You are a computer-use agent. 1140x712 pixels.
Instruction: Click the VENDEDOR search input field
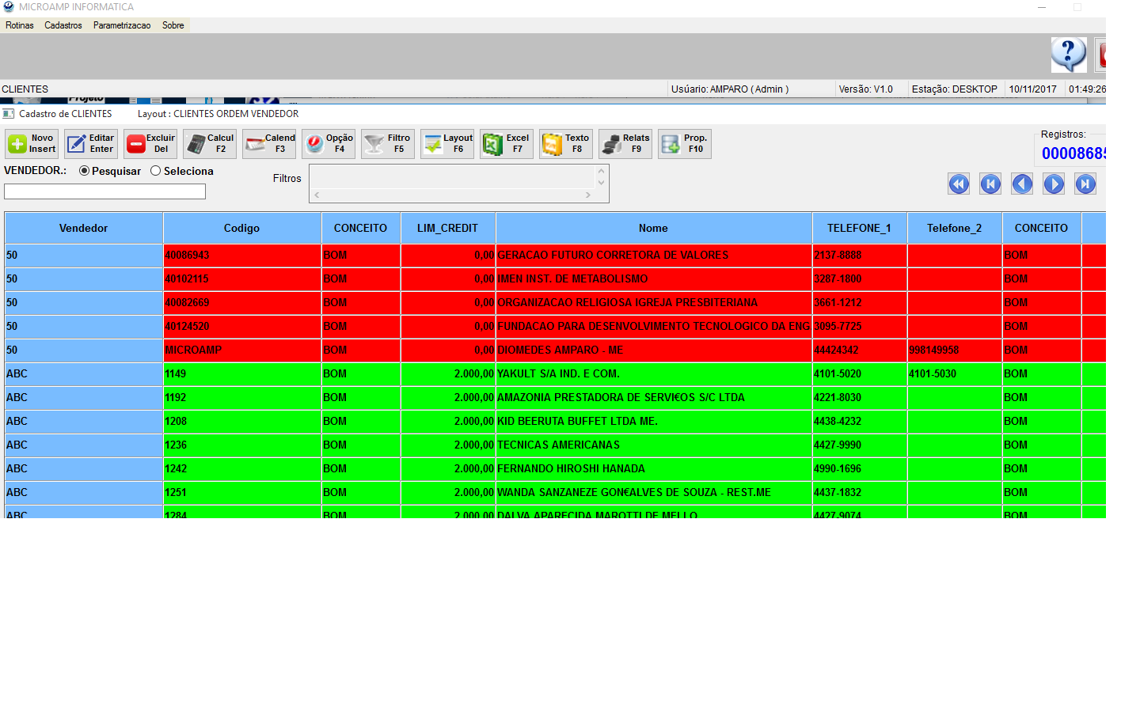(104, 191)
